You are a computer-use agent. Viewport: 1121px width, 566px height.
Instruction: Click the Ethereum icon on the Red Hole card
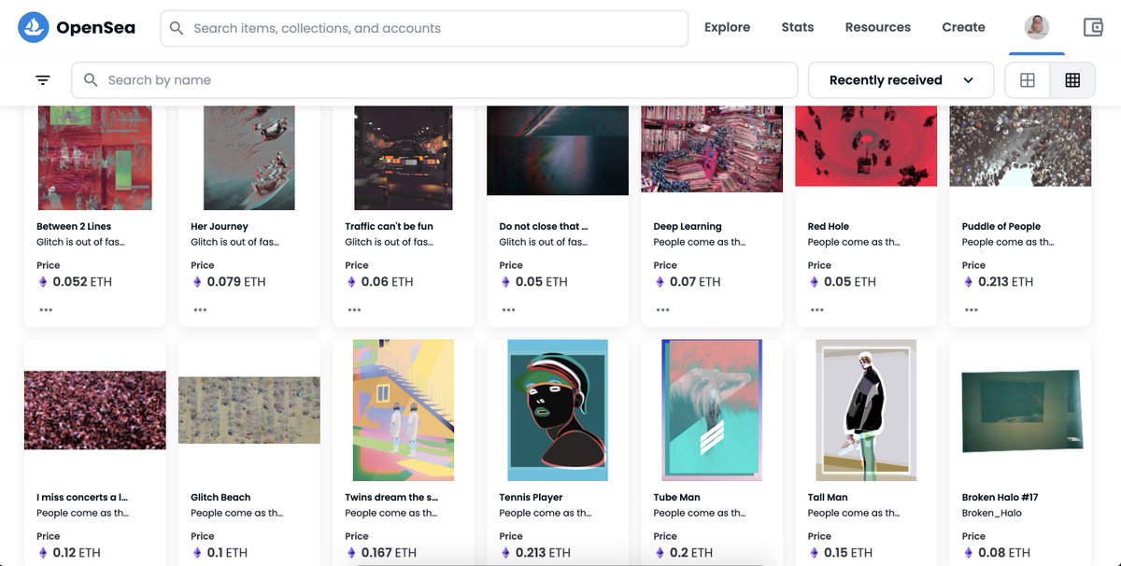[x=814, y=281]
